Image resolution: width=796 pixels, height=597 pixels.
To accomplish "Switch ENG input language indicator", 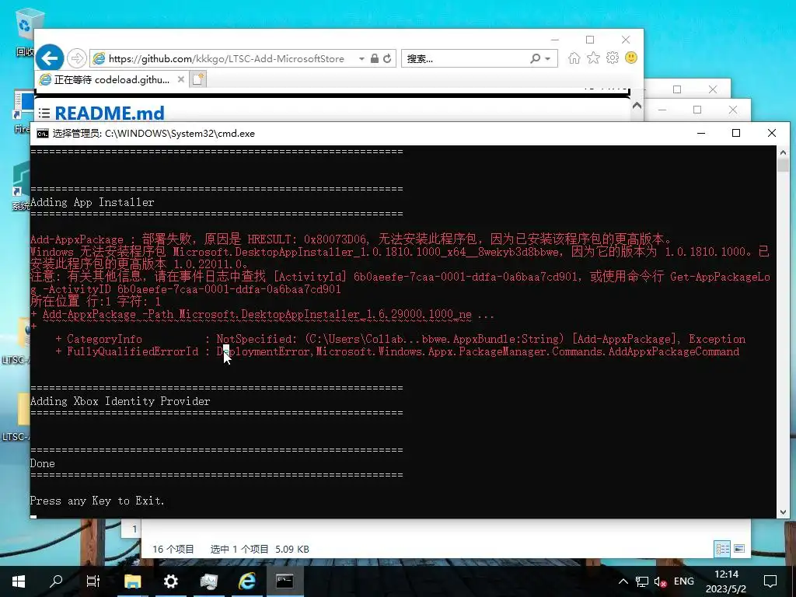I will click(684, 581).
